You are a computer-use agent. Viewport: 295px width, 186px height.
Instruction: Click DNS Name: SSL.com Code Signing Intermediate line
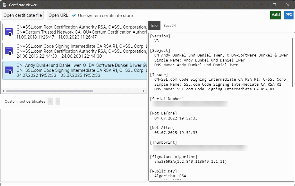pyautogui.click(x=214, y=89)
